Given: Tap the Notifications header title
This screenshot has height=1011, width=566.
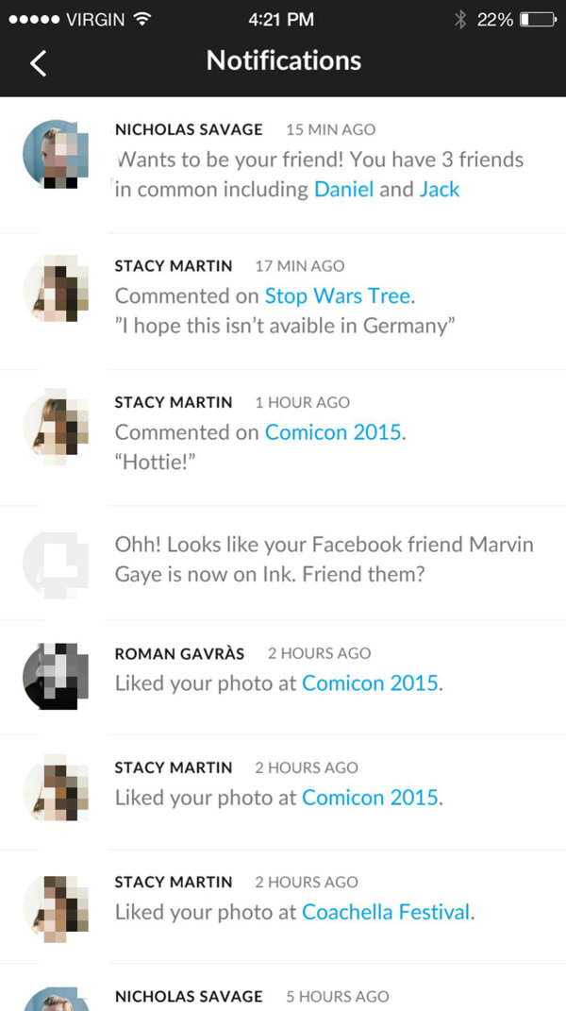Looking at the screenshot, I should coord(284,60).
